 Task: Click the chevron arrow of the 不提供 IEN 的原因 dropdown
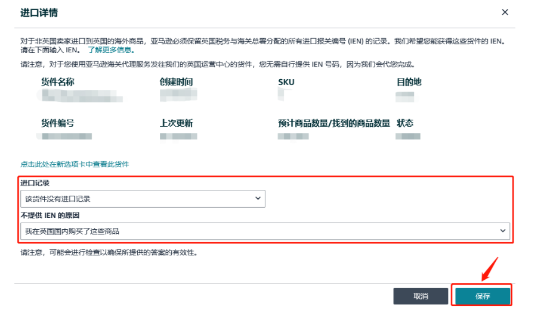tap(502, 231)
